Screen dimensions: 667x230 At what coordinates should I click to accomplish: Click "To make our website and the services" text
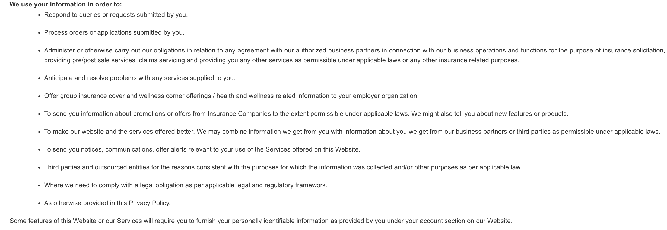pos(119,132)
